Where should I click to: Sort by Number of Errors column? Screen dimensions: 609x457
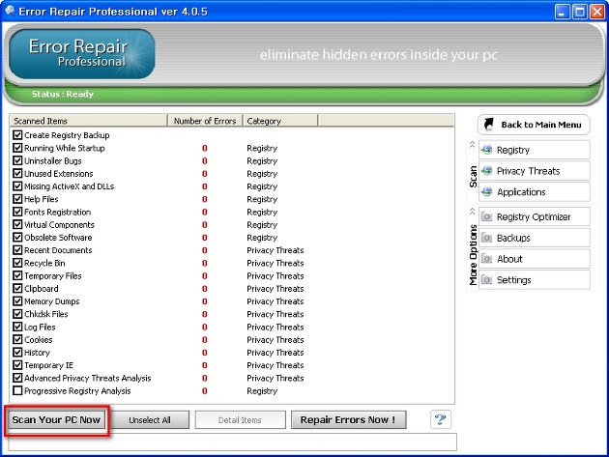205,121
